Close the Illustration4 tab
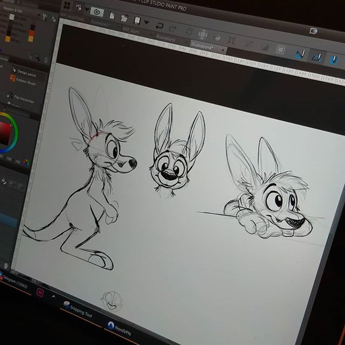This screenshot has width=345, height=345. point(223,50)
